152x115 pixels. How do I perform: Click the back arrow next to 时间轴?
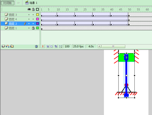click(19, 3)
